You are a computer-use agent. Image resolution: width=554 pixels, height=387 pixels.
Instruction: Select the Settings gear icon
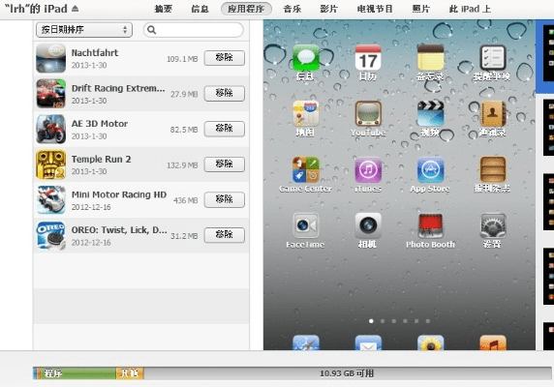pyautogui.click(x=493, y=225)
